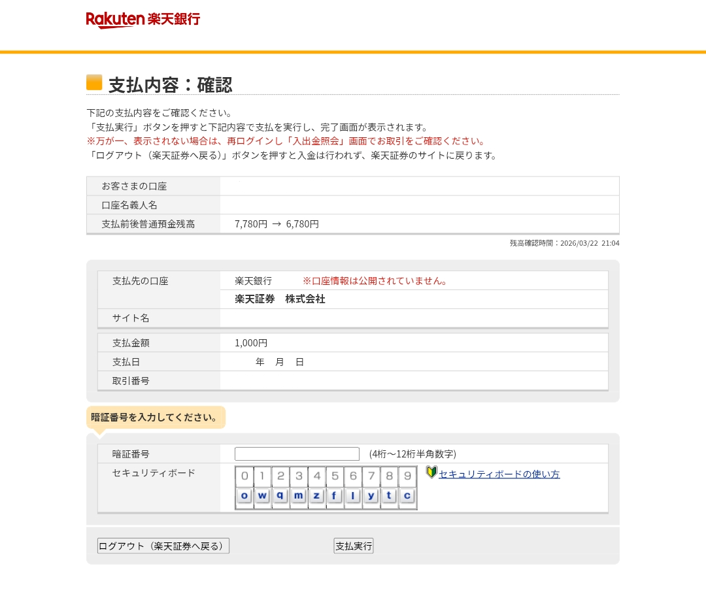Screen dimensions: 706x594
Task: Click security board key 'l'
Action: (353, 496)
